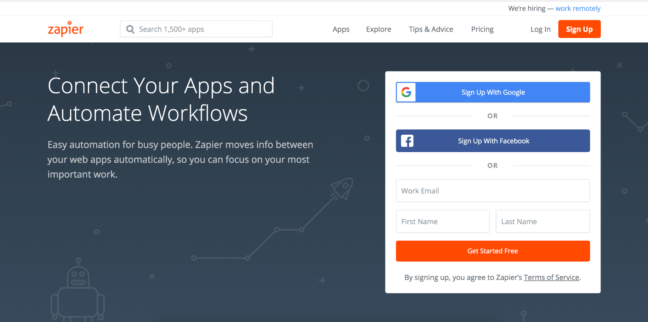Open the Apps menu item
The image size is (648, 322).
click(x=341, y=29)
